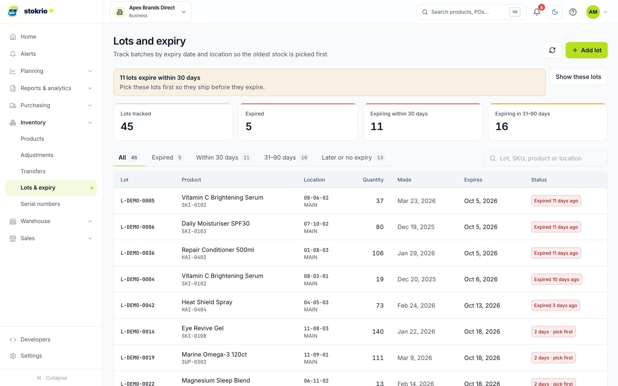
Task: Expand Reports & analytics chevron
Action: [90, 88]
